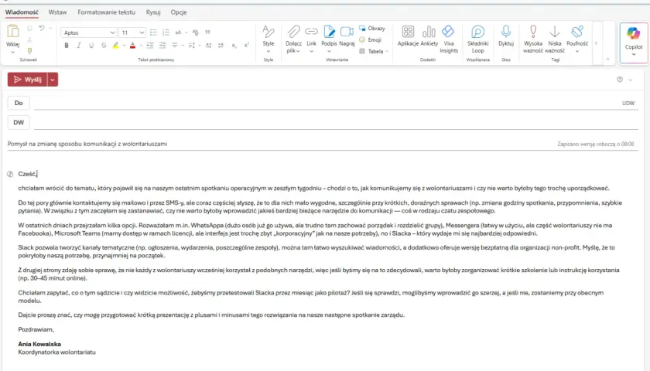Select the format painter brush icon
650x371 pixels.
[x=29, y=51]
